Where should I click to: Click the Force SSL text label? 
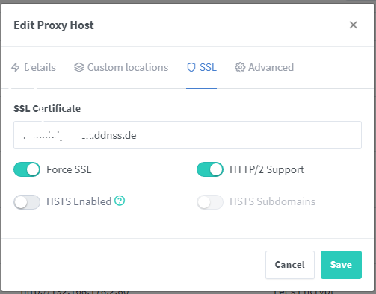pos(69,169)
